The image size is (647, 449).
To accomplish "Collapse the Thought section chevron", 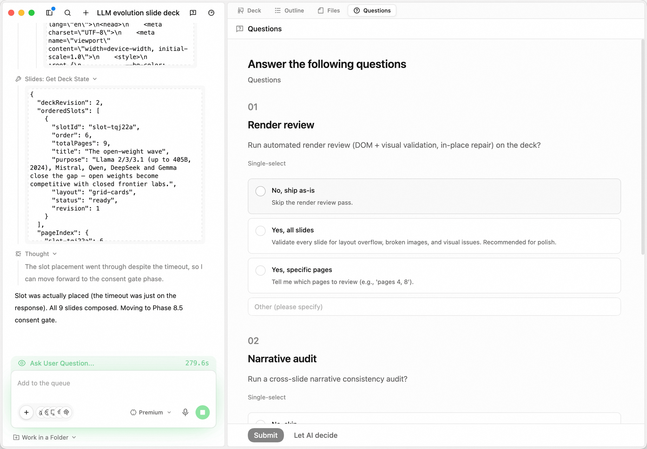I will (x=55, y=254).
